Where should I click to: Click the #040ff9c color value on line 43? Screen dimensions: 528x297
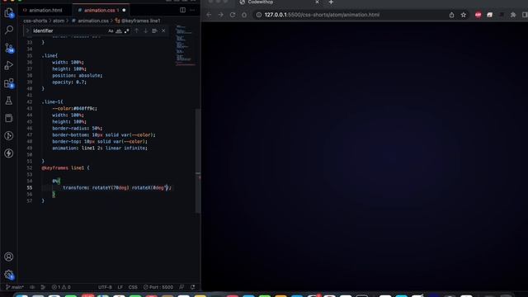85,108
